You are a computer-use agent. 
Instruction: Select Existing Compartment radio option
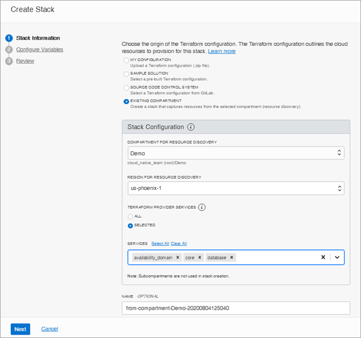(x=126, y=101)
